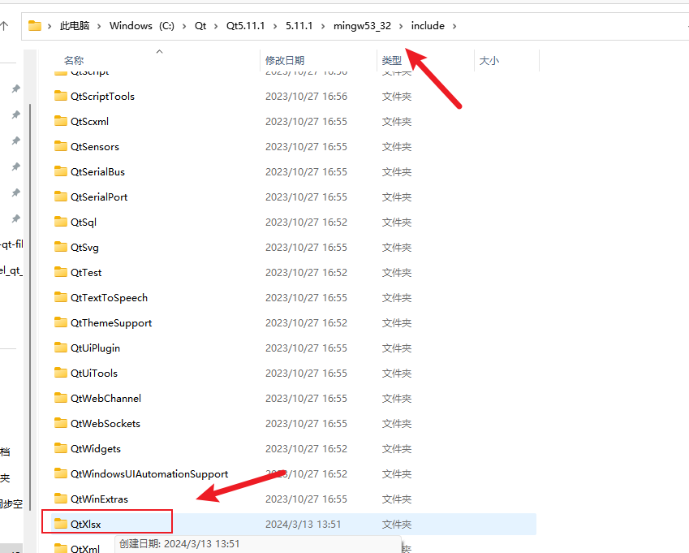The image size is (689, 553).
Task: Navigate to the 5.11.1 breadcrumb
Action: pyautogui.click(x=299, y=26)
